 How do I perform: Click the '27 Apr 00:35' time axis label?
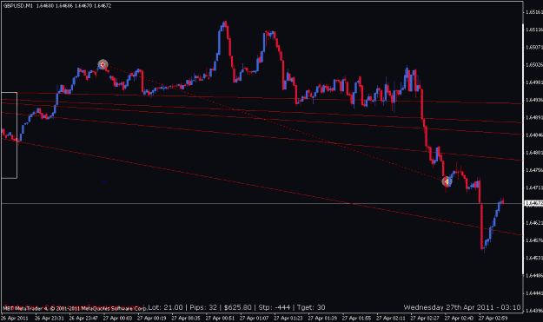(x=186, y=318)
